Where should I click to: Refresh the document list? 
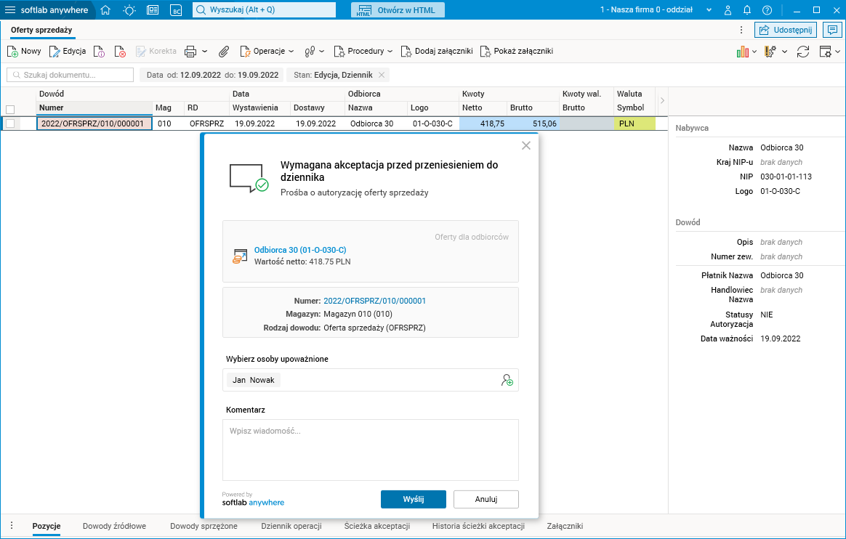pos(803,51)
